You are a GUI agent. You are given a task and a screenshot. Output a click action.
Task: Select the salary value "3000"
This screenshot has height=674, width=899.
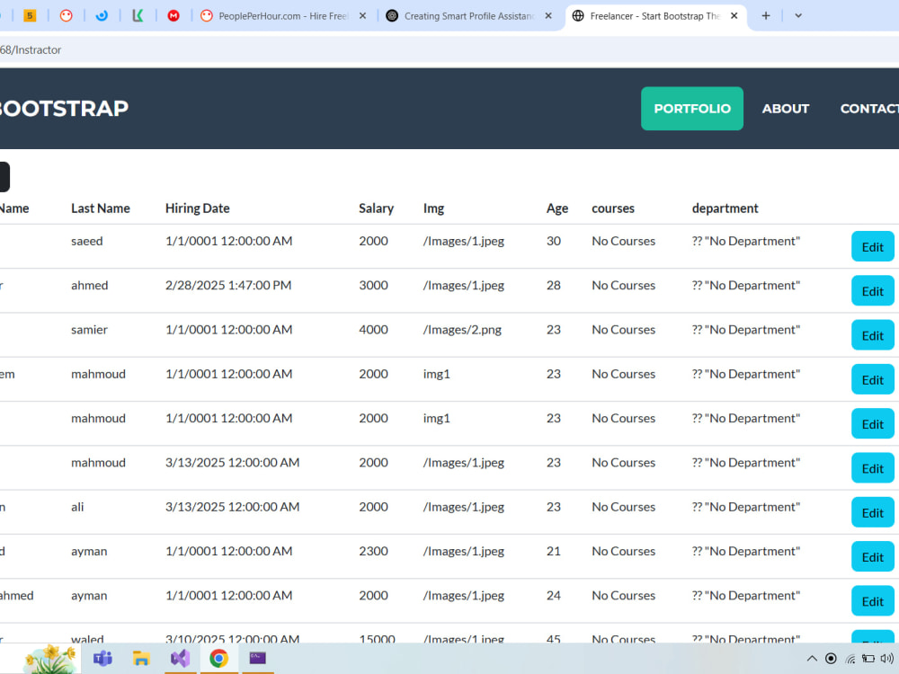click(373, 286)
